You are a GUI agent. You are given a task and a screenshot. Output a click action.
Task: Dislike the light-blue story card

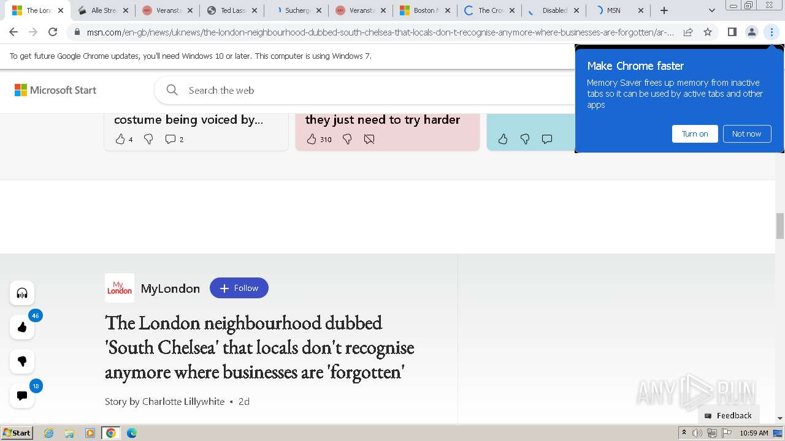(525, 139)
